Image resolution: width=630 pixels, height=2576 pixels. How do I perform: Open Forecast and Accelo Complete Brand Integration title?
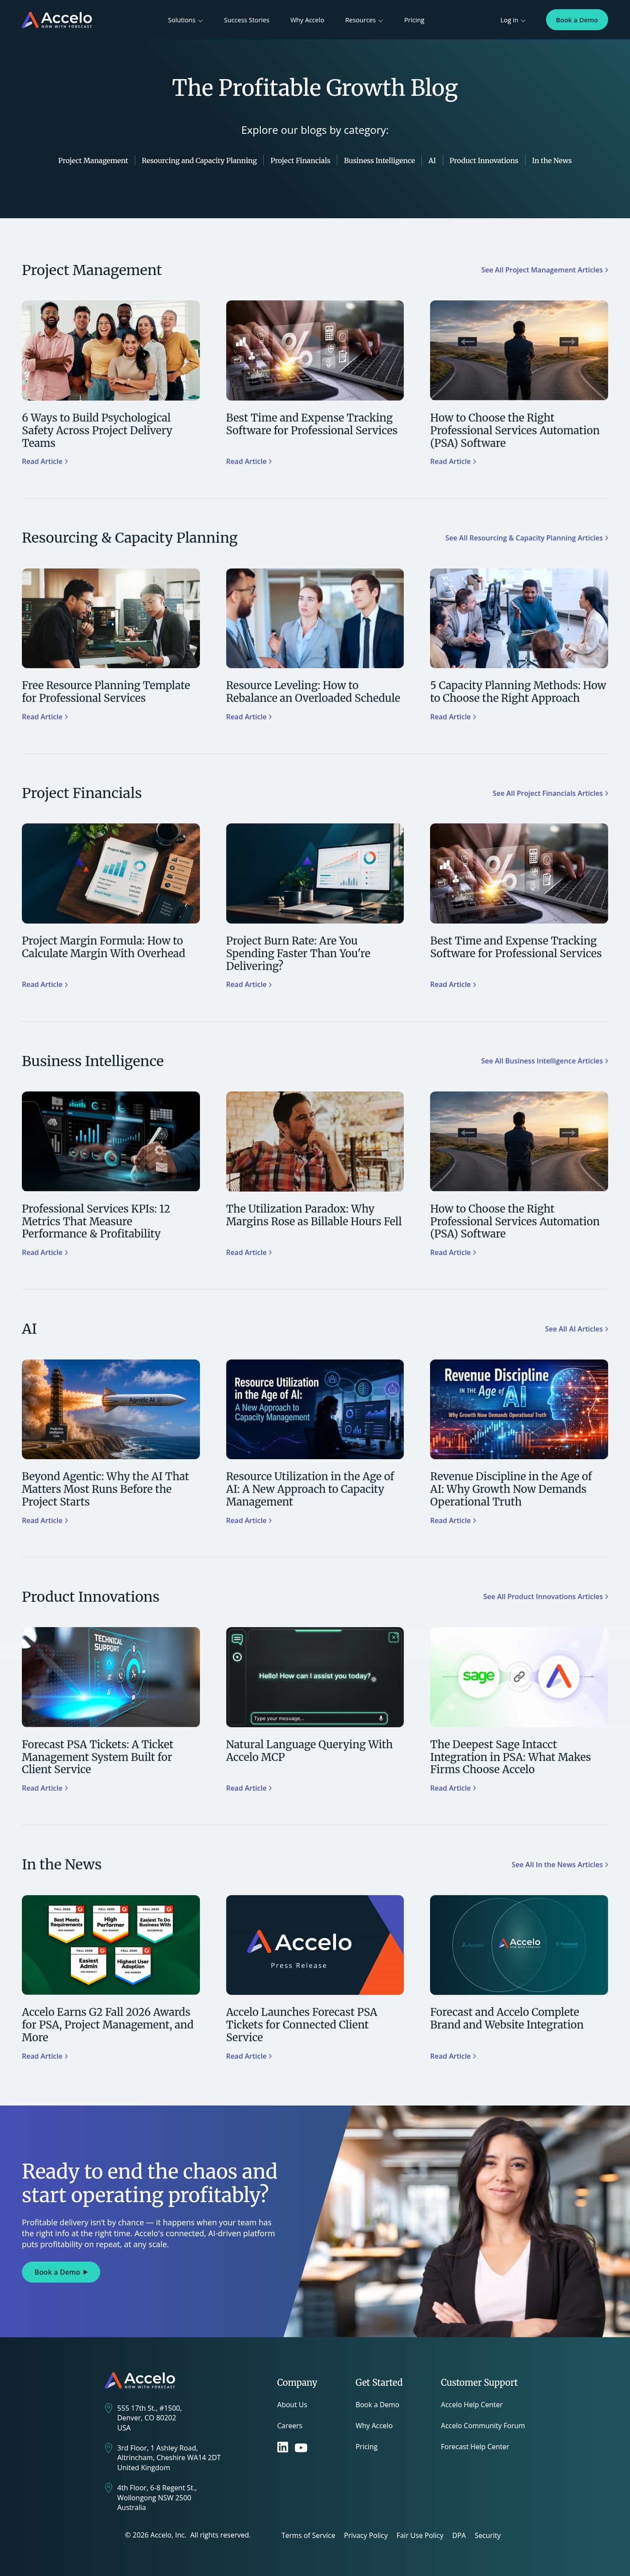(506, 2018)
